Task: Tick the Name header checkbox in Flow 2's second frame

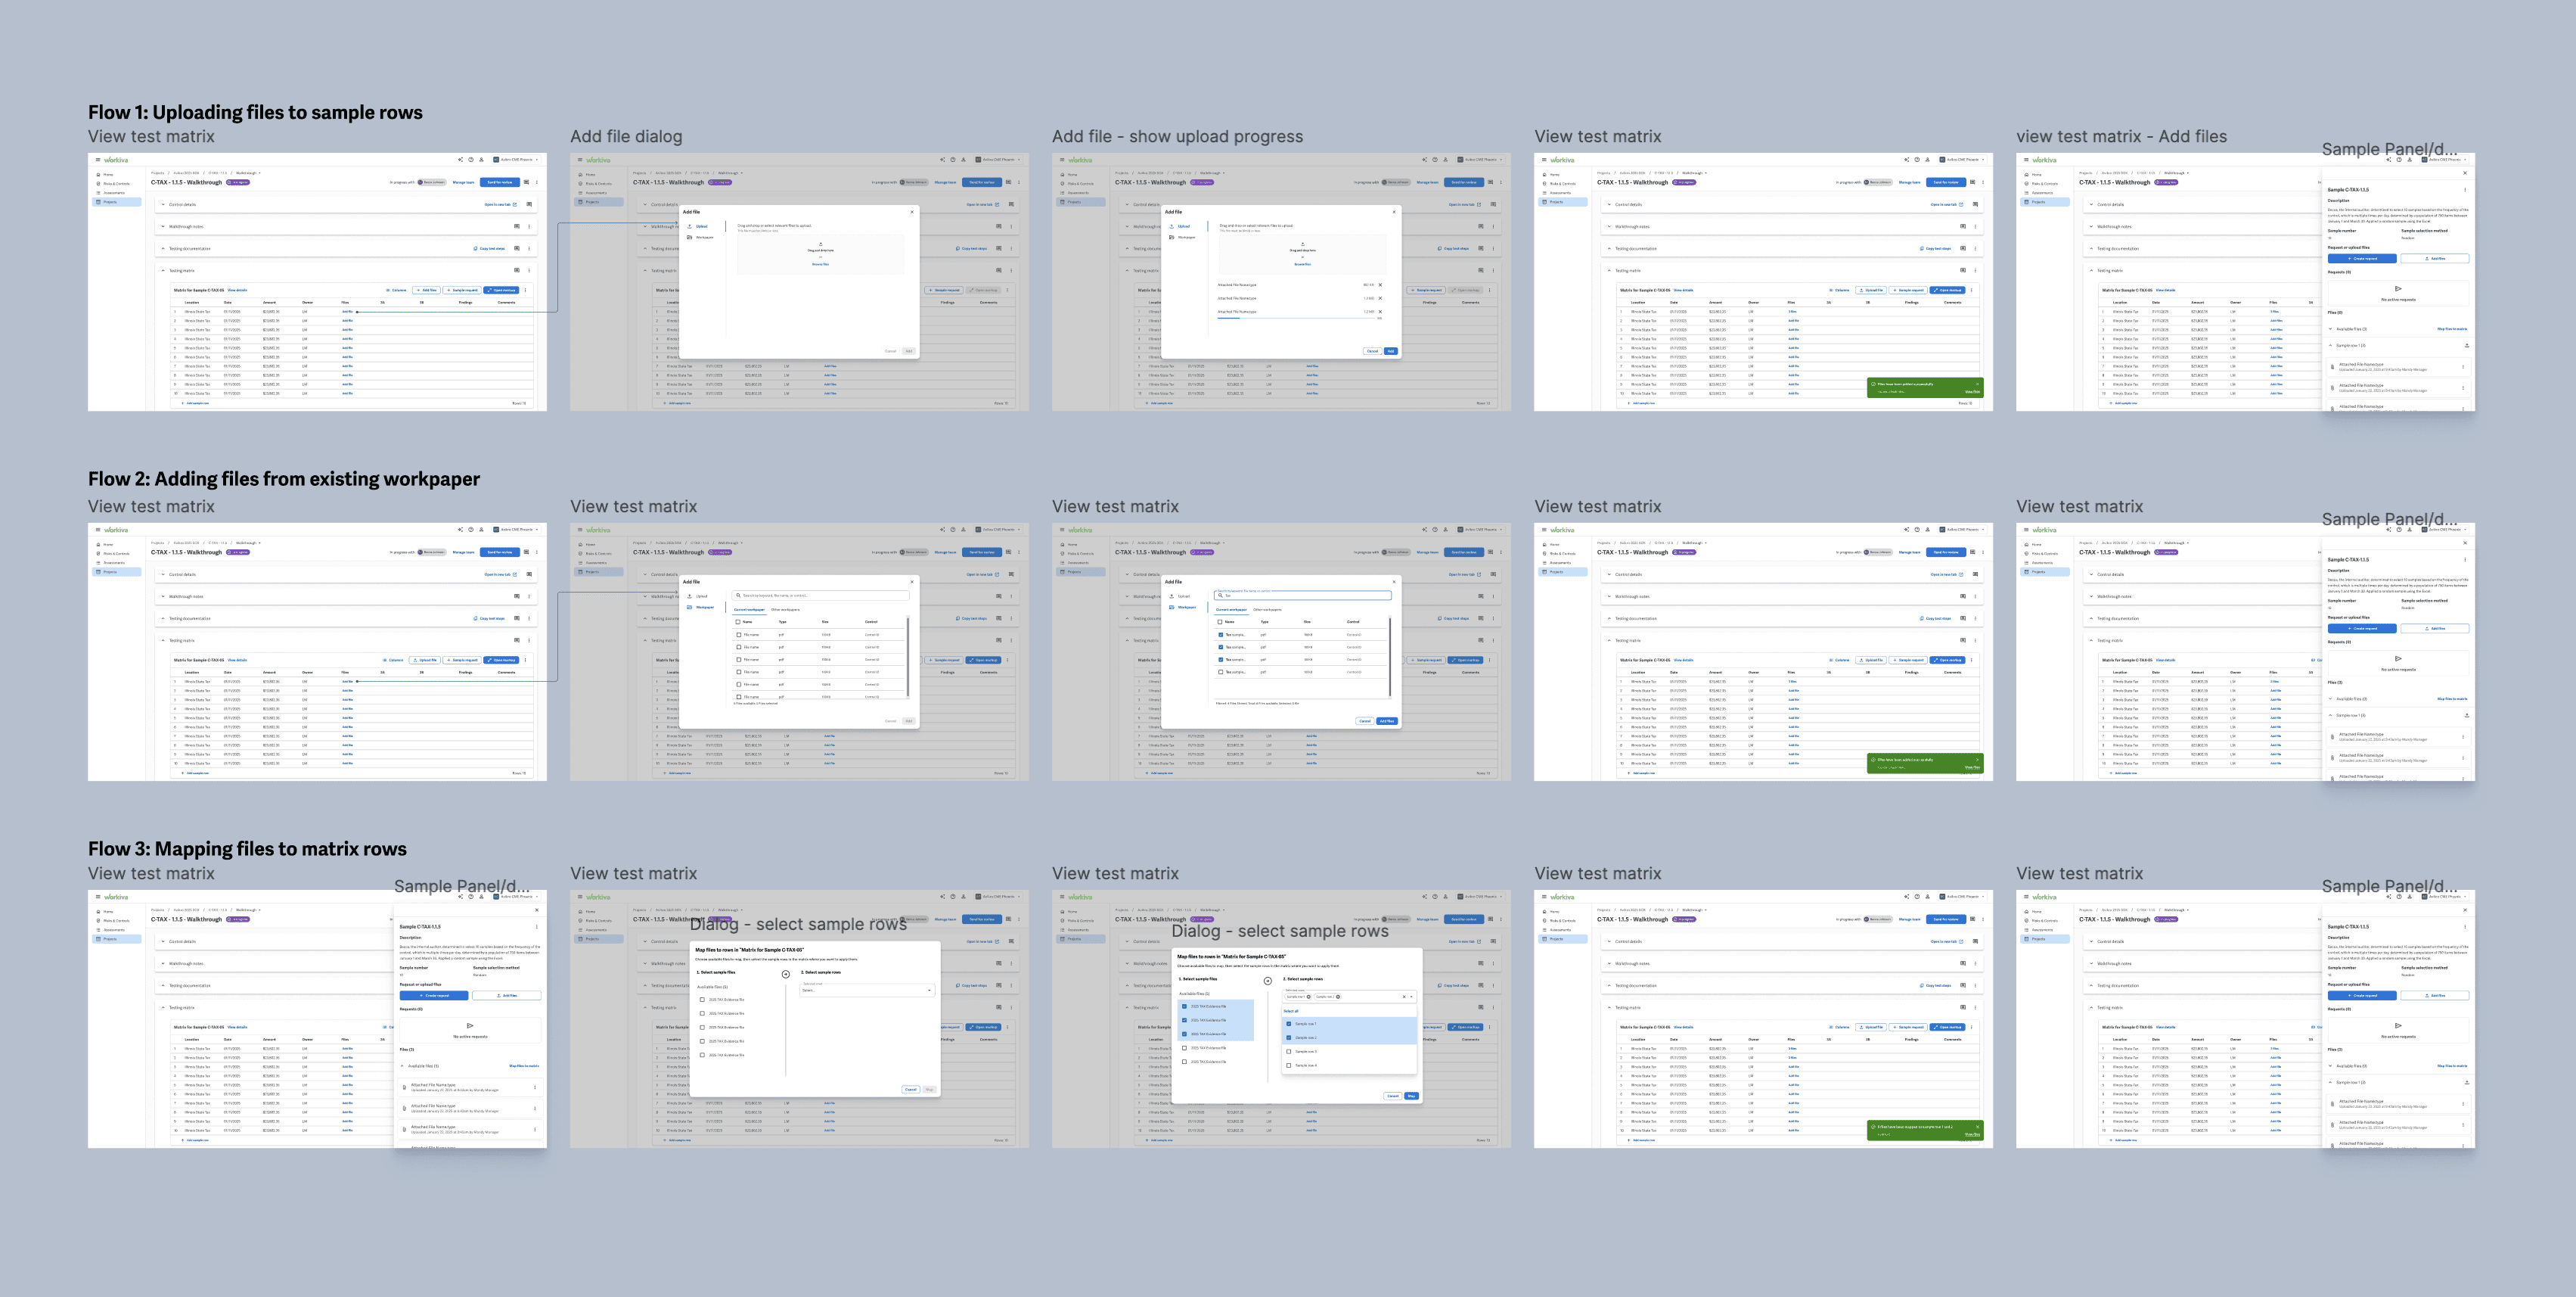Action: coord(738,621)
